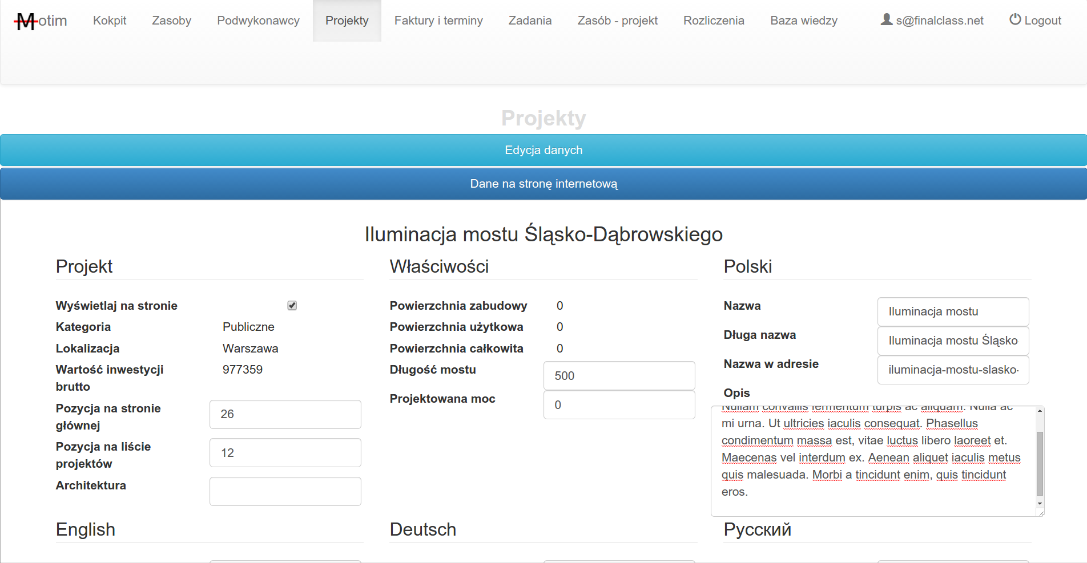Image resolution: width=1087 pixels, height=563 pixels.
Task: Click the empty Architektura input
Action: pyautogui.click(x=285, y=491)
